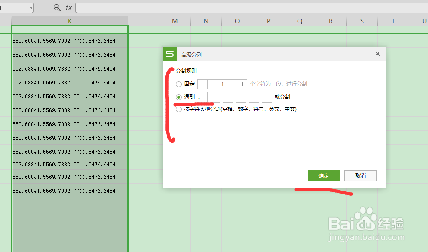Confirm with the green 确定 button
Image resolution: width=428 pixels, height=252 pixels.
324,176
